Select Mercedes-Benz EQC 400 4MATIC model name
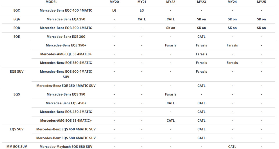The image size is (279, 149). pyautogui.click(x=66, y=10)
